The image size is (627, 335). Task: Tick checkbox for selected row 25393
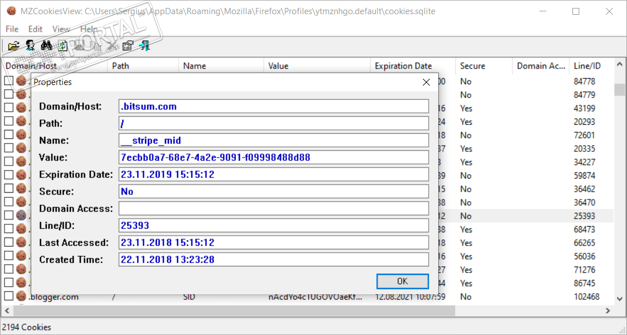pos(9,215)
